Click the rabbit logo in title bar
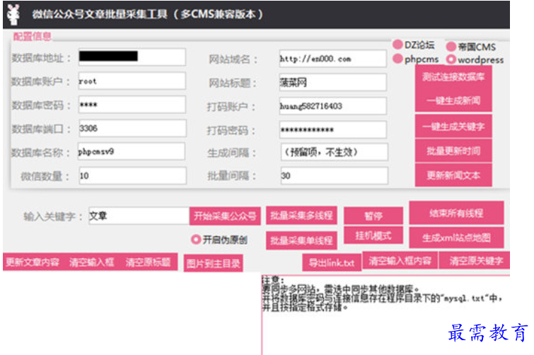This screenshot has width=534, height=355. (x=13, y=14)
